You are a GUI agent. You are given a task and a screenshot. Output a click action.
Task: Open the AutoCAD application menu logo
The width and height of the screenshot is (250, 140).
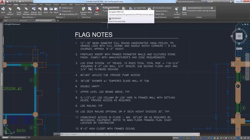click(2, 2)
